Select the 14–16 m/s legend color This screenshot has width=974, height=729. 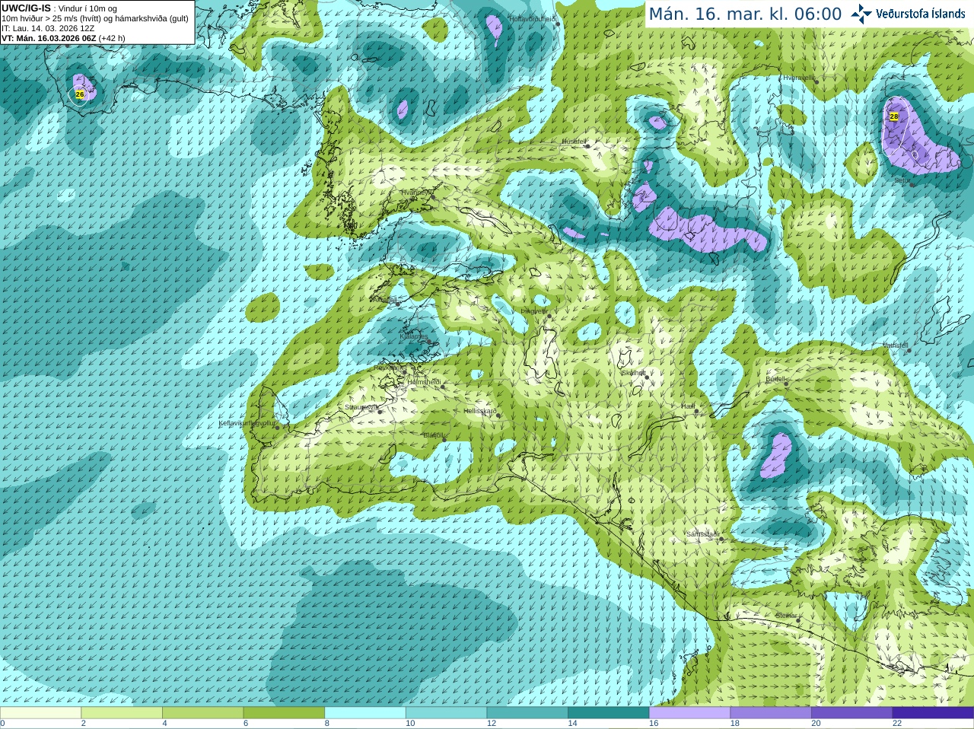[x=609, y=713]
